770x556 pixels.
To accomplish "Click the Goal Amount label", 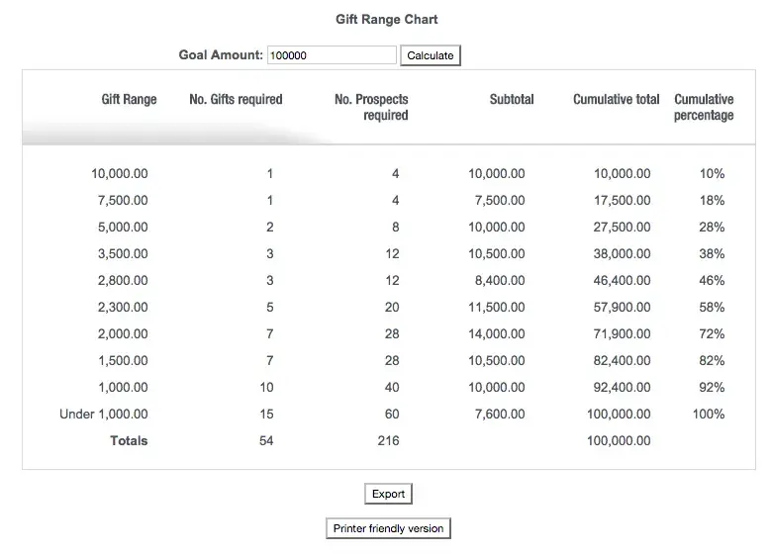I will [221, 55].
